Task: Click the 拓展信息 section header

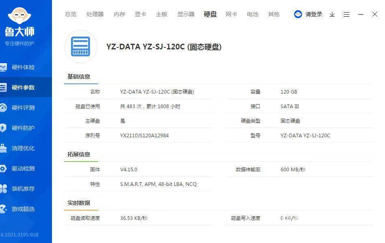Action: [79, 154]
